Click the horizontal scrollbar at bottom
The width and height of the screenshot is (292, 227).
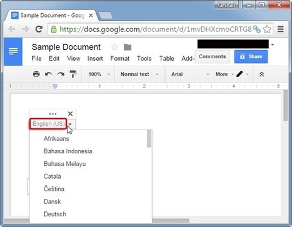[96, 221]
